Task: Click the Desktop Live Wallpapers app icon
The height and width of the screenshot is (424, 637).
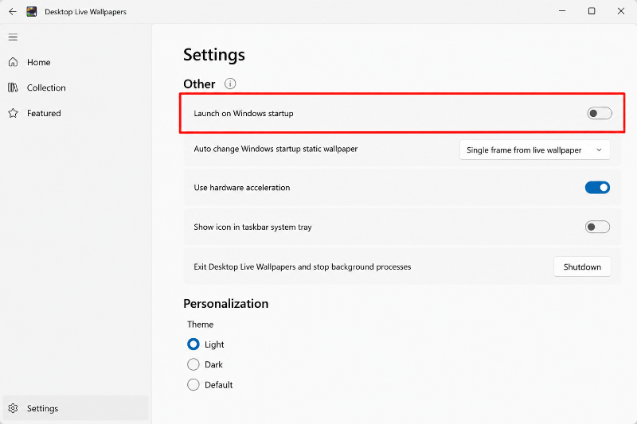Action: pos(32,11)
